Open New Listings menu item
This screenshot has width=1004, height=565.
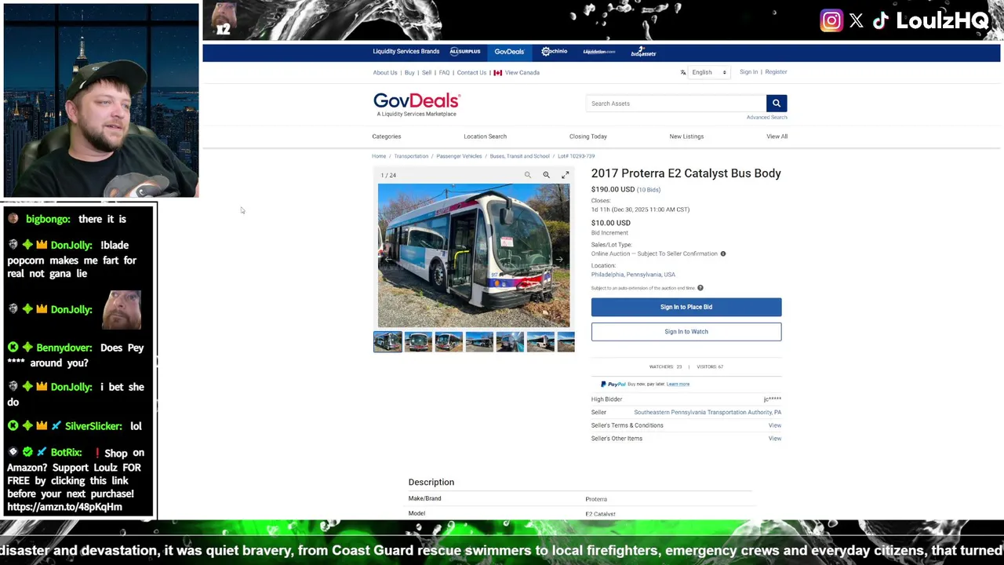coord(686,137)
